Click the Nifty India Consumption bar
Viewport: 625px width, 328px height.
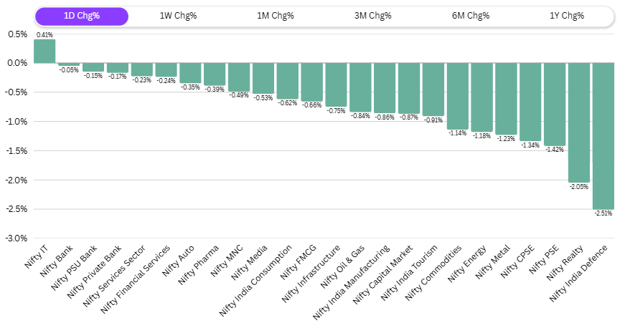(287, 81)
